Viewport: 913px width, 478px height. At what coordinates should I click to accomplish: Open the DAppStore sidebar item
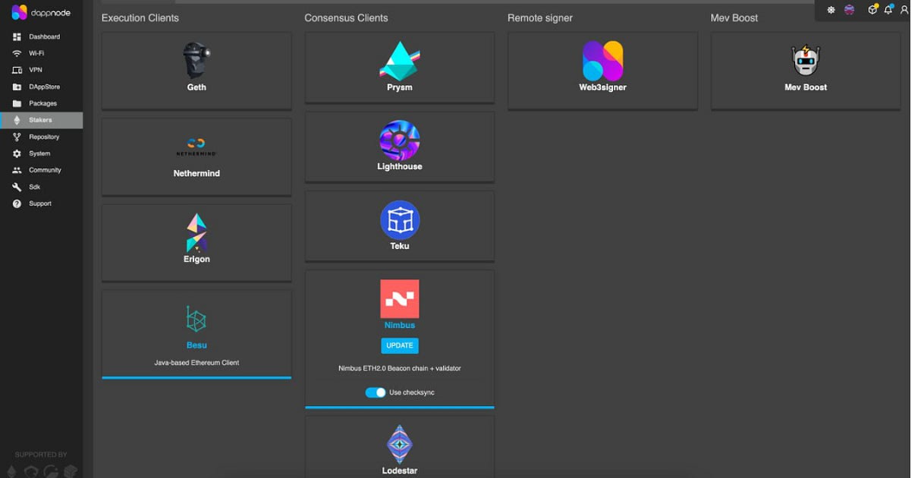tap(43, 87)
